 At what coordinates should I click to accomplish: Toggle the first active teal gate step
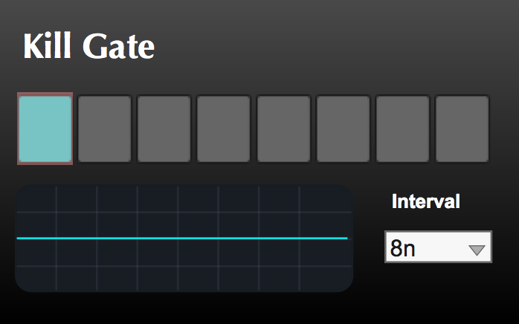45,129
